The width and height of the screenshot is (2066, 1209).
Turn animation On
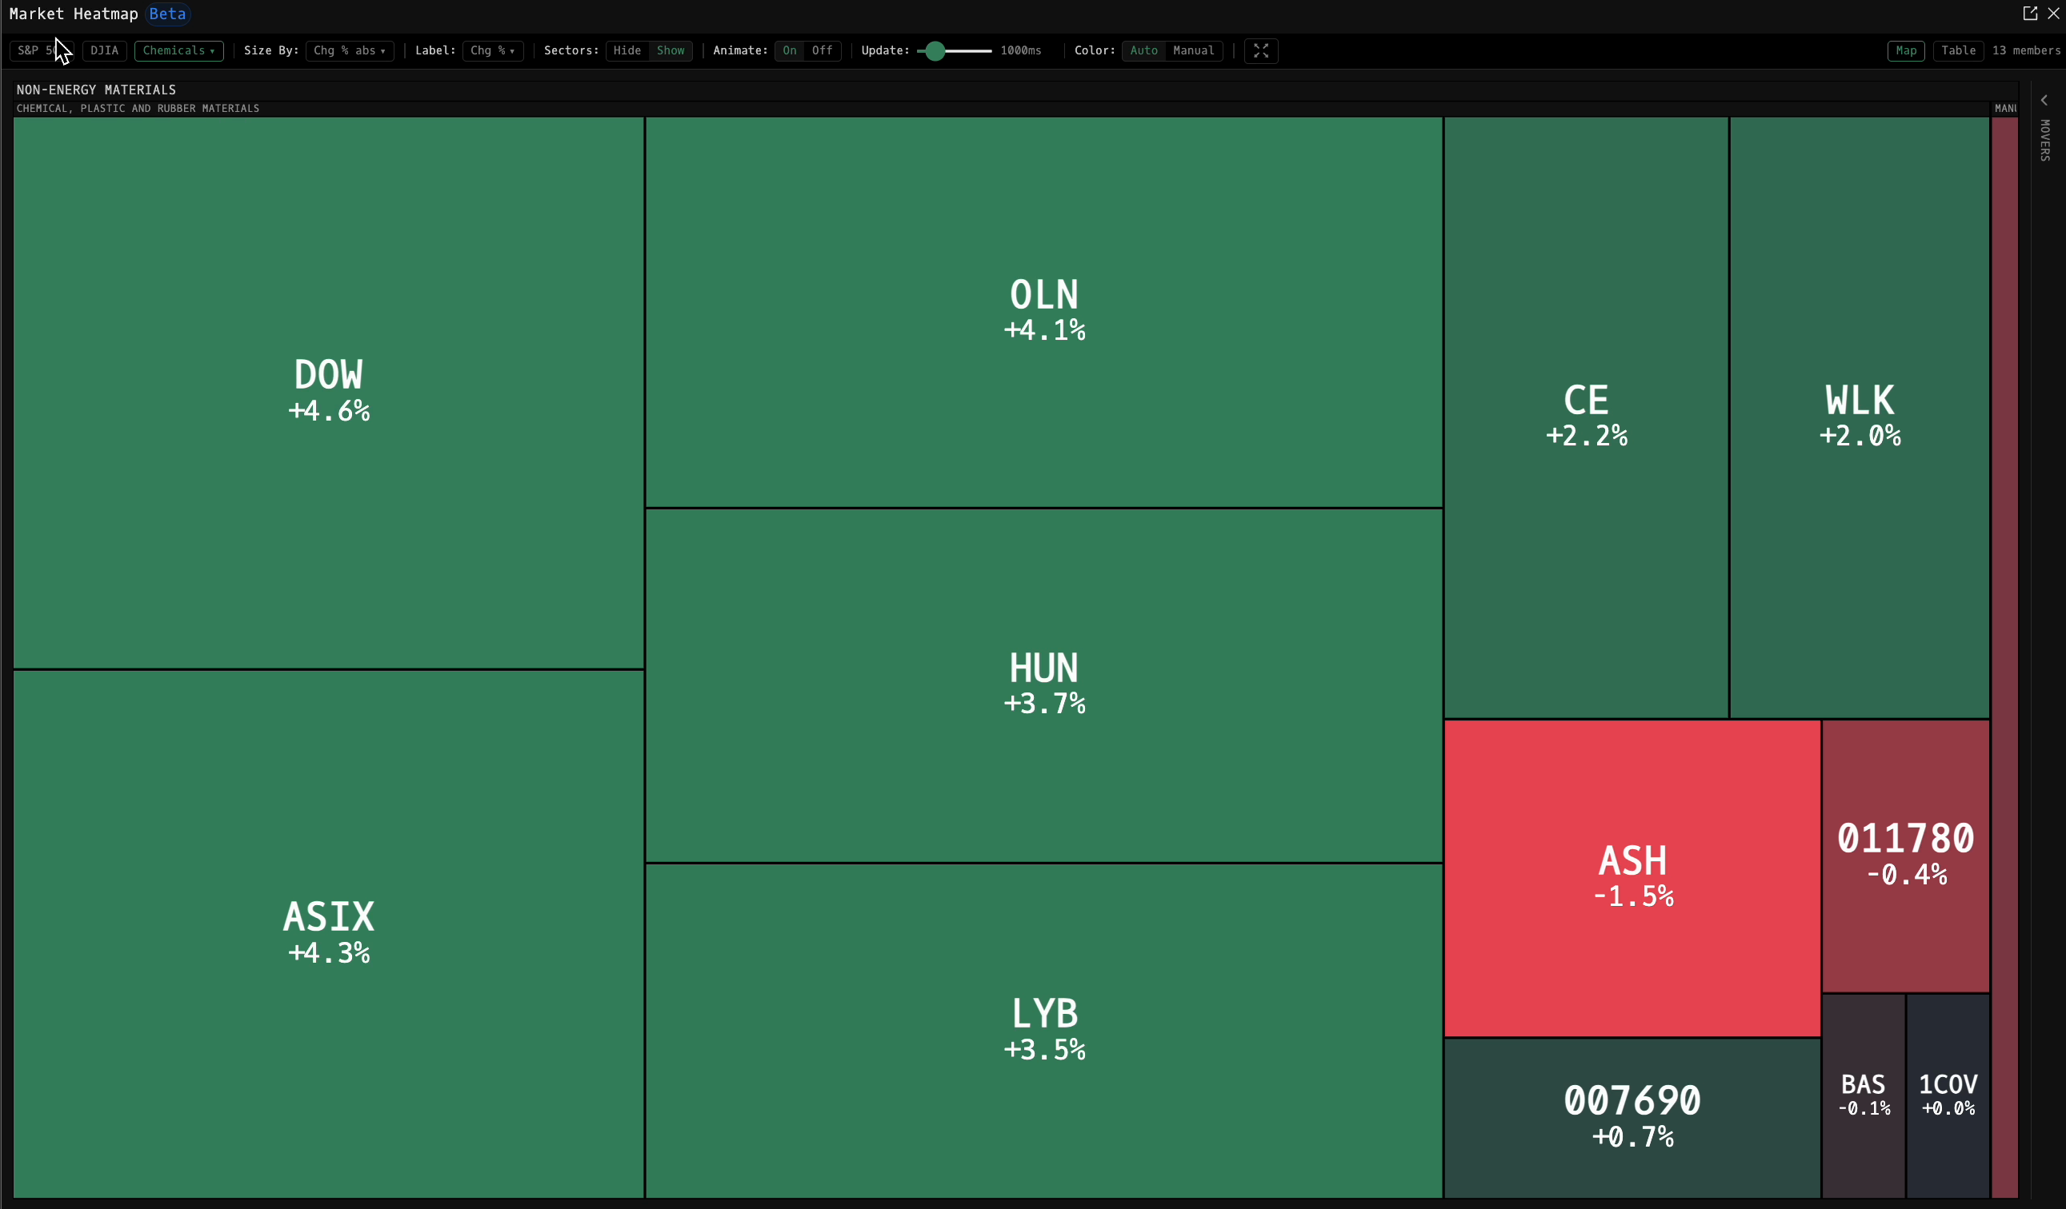(790, 51)
